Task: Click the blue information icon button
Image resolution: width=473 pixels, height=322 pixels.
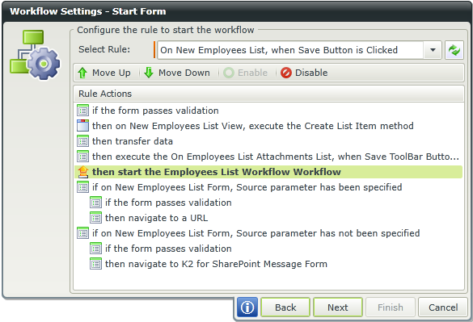Action: [247, 307]
